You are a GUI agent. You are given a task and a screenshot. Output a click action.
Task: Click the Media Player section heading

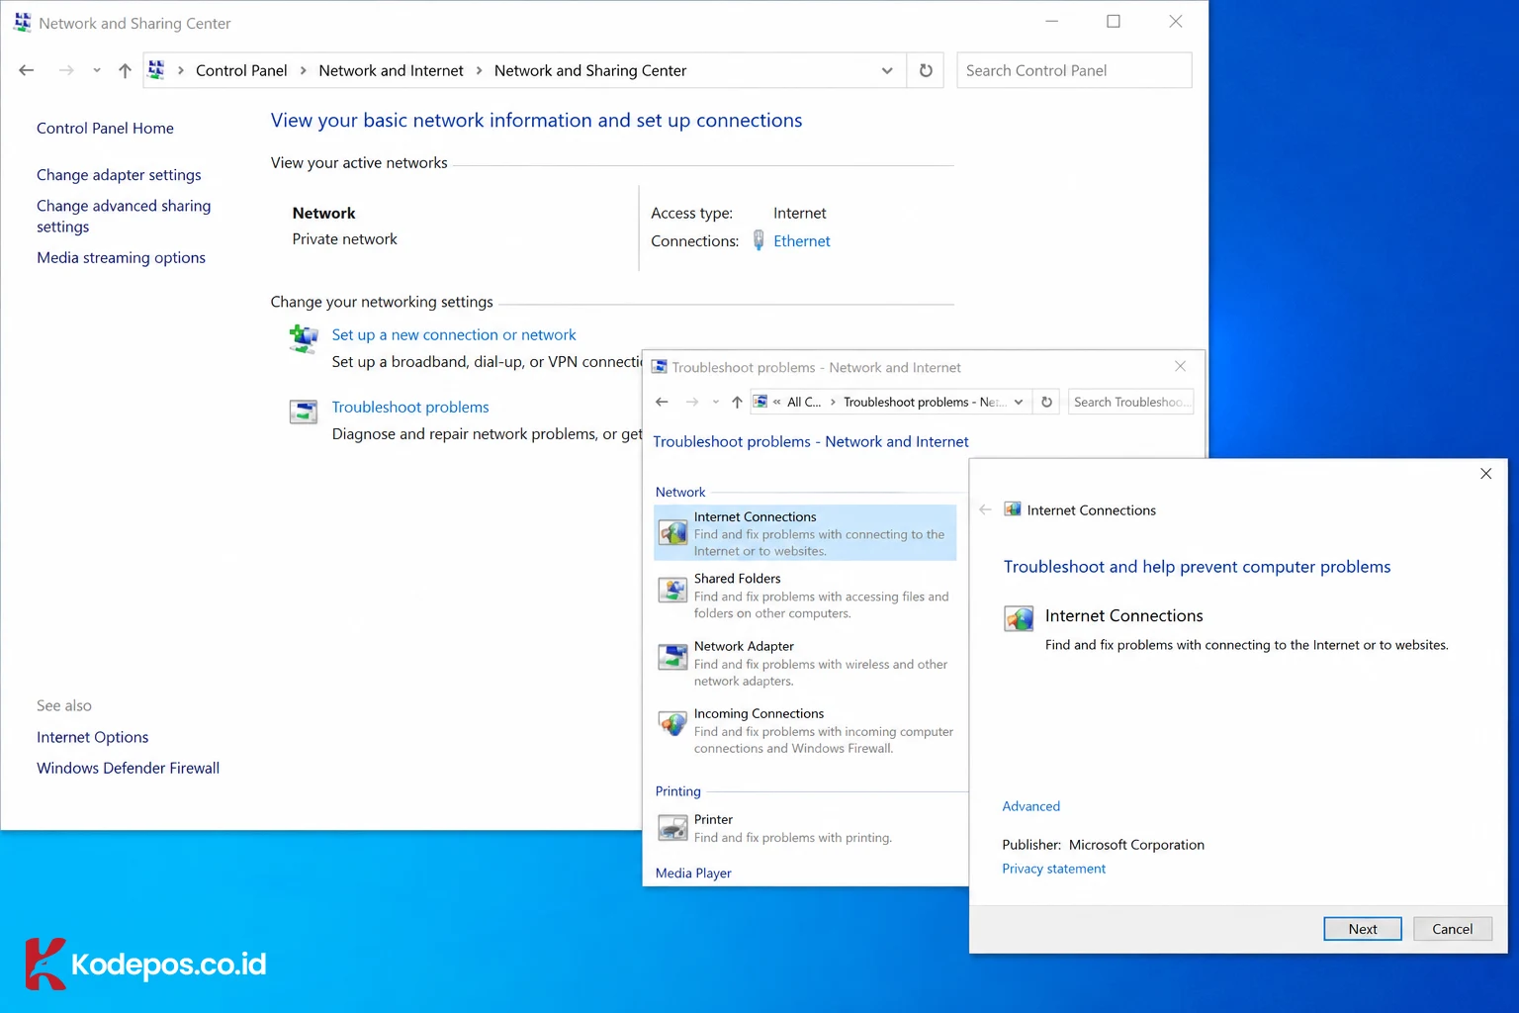(x=693, y=873)
